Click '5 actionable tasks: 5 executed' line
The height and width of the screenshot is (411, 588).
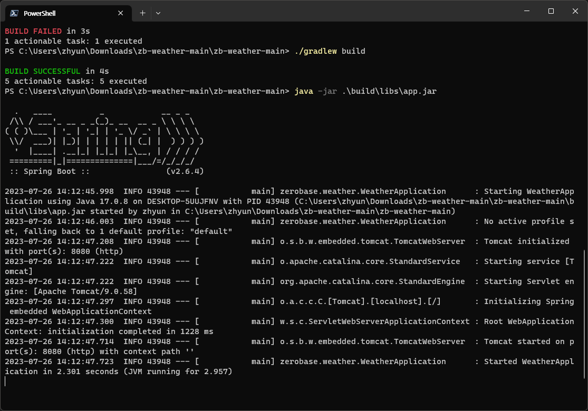click(76, 81)
